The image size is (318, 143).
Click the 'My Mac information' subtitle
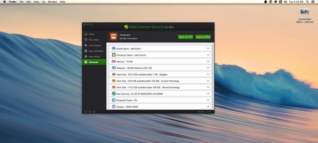coord(128,39)
